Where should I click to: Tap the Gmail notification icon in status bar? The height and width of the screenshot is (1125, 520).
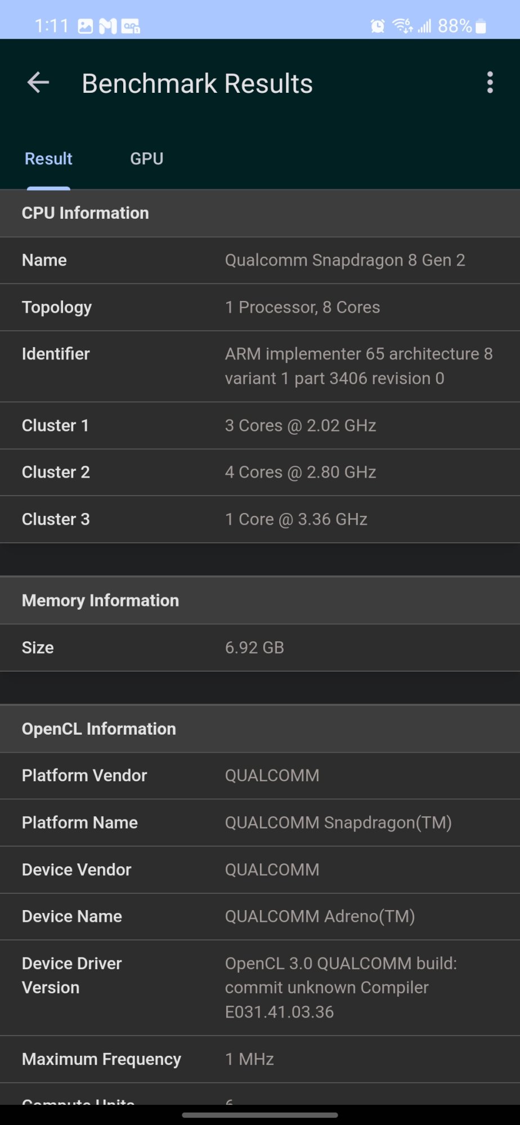click(107, 26)
